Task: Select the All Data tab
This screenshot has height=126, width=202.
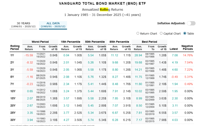Action: tap(53, 25)
